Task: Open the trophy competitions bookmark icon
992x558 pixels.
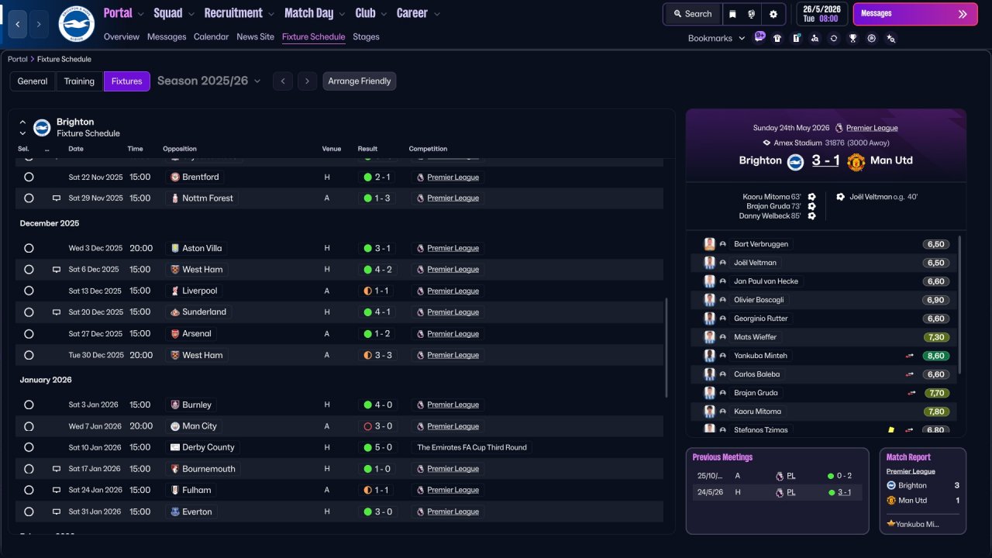Action: point(852,38)
